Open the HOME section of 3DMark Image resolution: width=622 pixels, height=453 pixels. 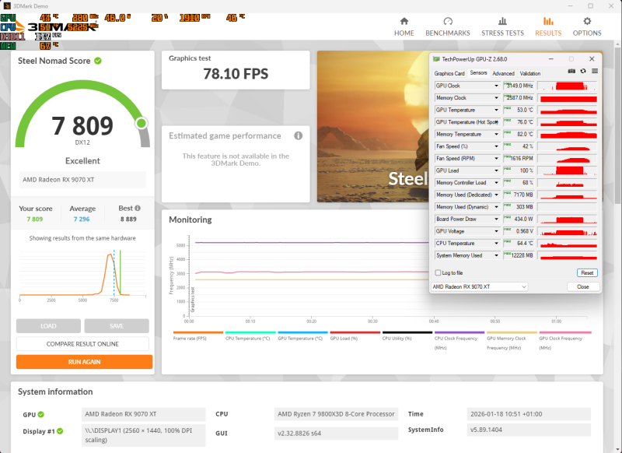coord(404,26)
